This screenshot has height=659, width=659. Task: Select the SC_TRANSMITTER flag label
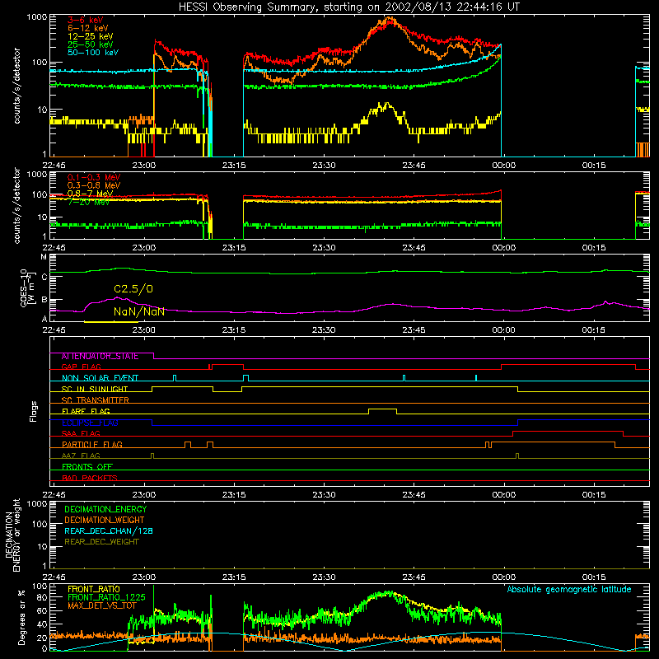pos(95,400)
